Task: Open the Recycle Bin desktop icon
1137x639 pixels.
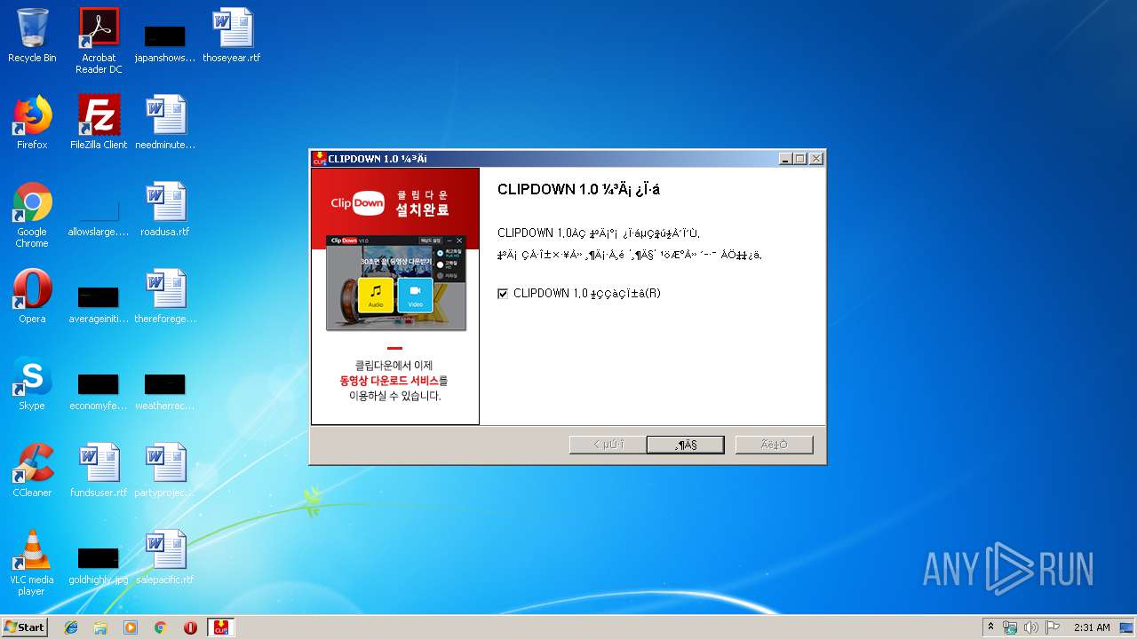Action: point(32,35)
